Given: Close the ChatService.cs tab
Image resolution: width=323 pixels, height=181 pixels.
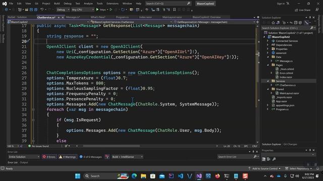Looking at the screenshot, I should [63, 18].
